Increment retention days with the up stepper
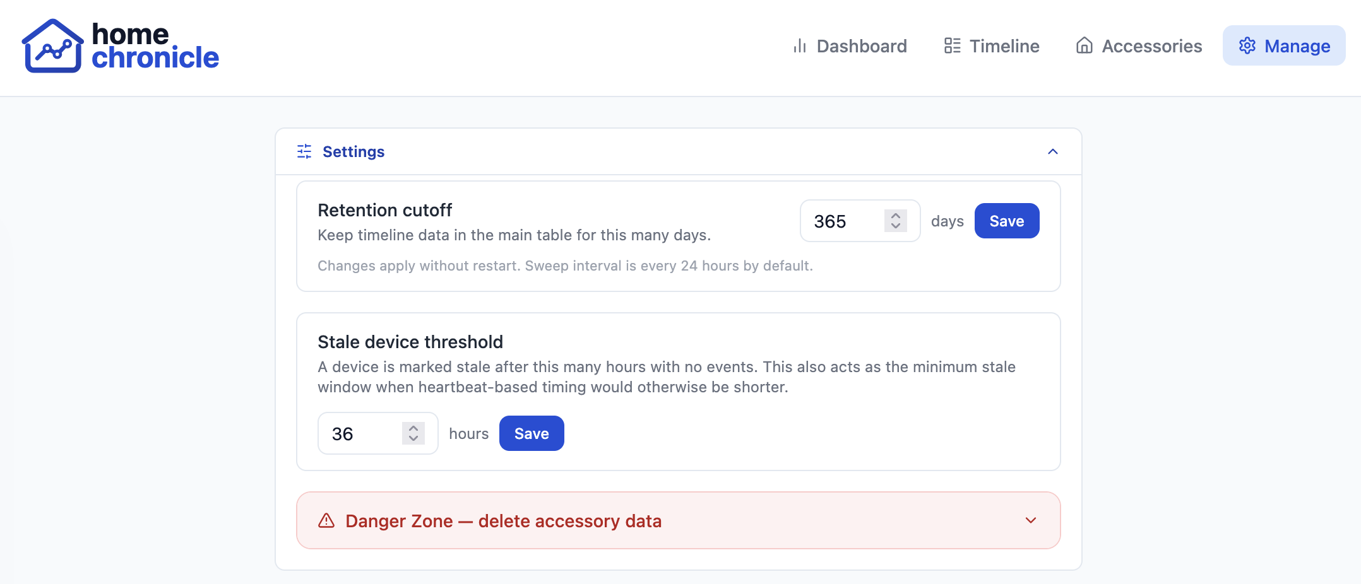1361x584 pixels. click(x=894, y=215)
